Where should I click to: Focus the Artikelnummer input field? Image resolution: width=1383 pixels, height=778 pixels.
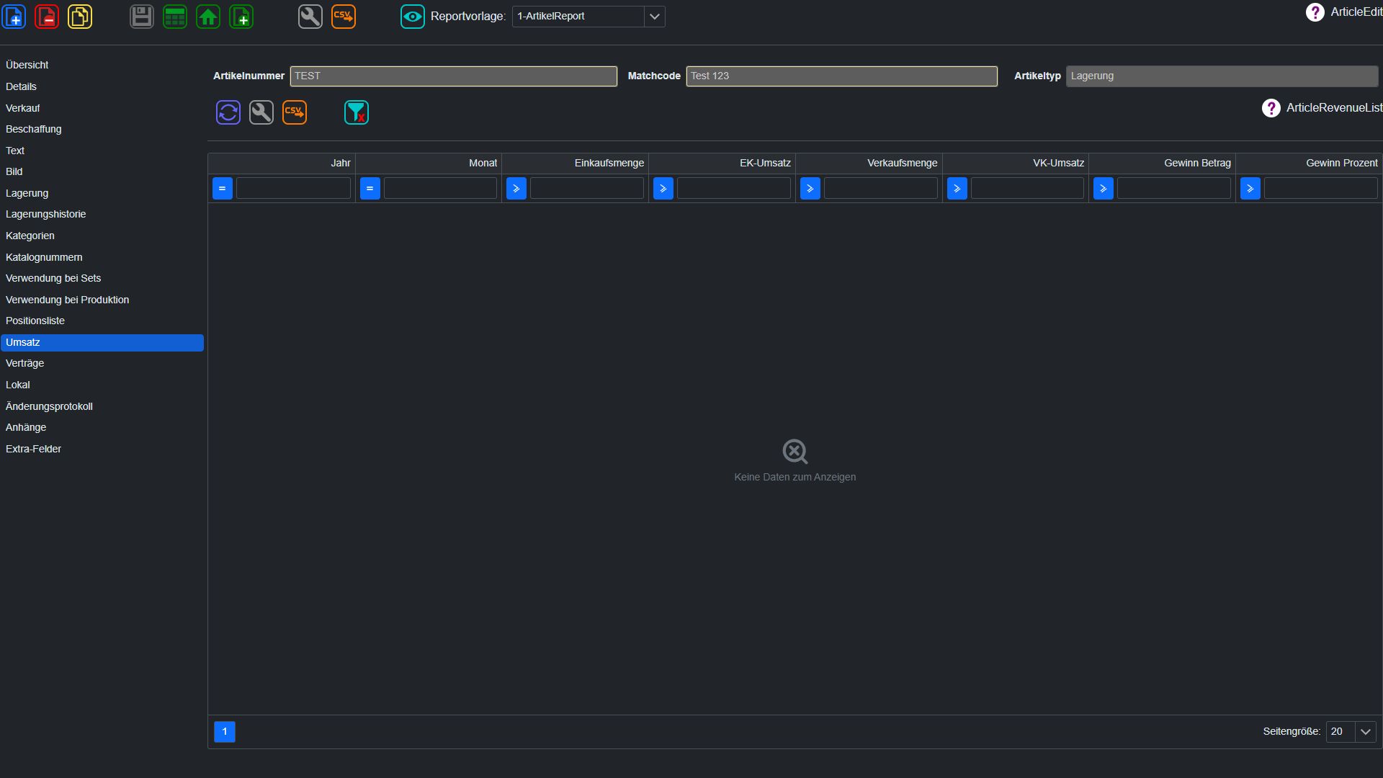tap(454, 76)
